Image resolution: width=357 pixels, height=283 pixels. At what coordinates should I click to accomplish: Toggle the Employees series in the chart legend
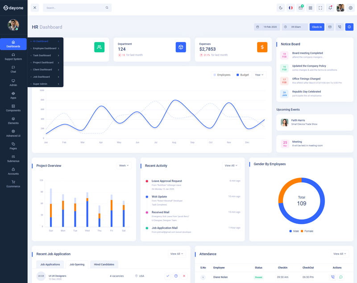[222, 75]
